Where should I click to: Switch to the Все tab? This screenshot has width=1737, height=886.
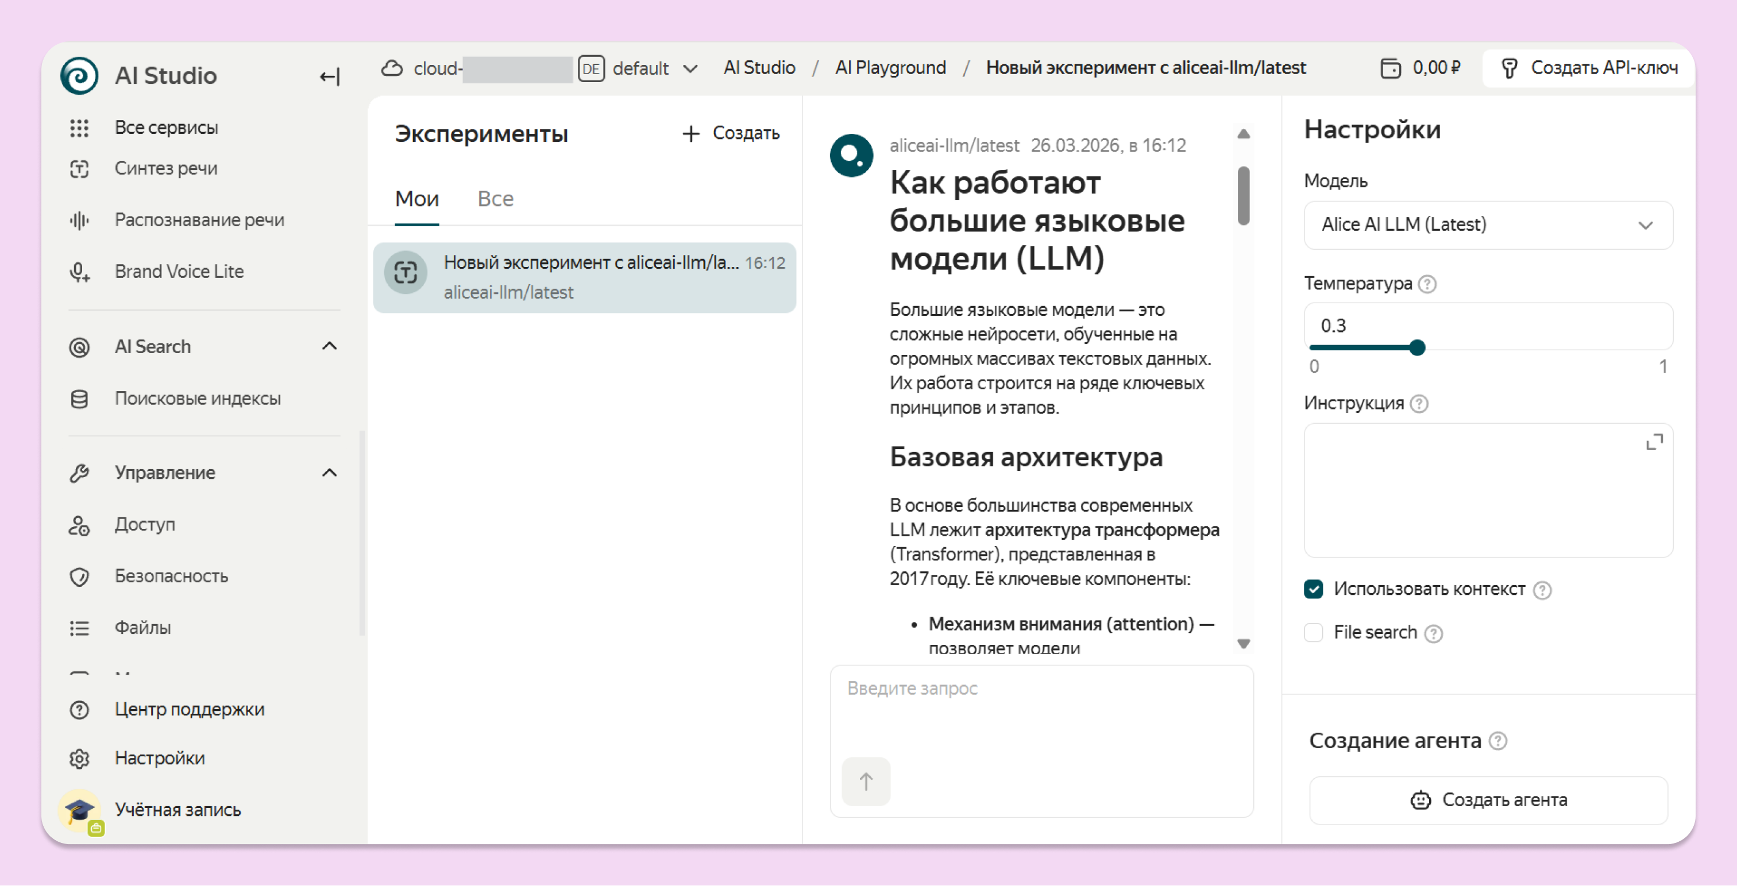click(495, 199)
